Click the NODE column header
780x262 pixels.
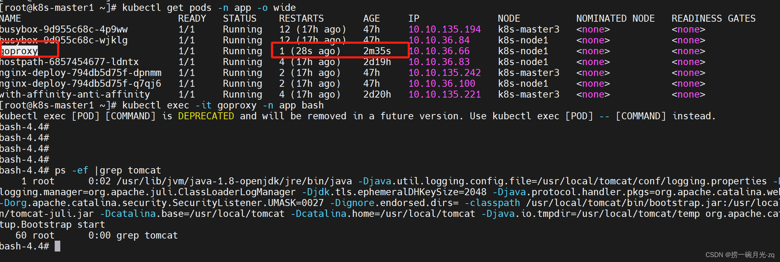coord(509,19)
